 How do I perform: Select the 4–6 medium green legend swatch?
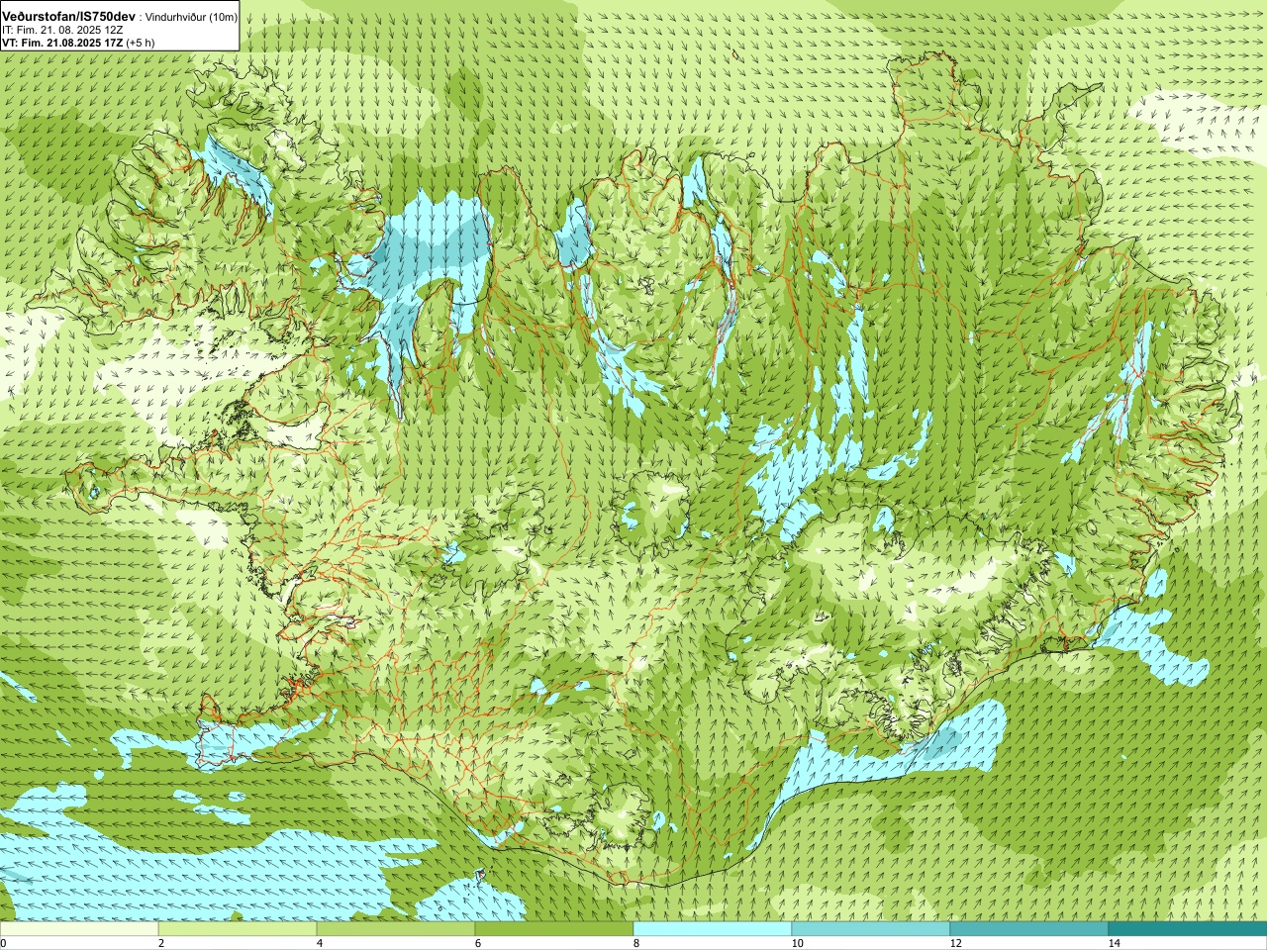(x=396, y=929)
